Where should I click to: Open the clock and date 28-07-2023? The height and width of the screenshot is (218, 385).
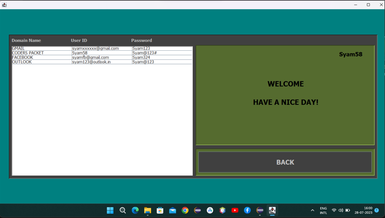(x=363, y=210)
